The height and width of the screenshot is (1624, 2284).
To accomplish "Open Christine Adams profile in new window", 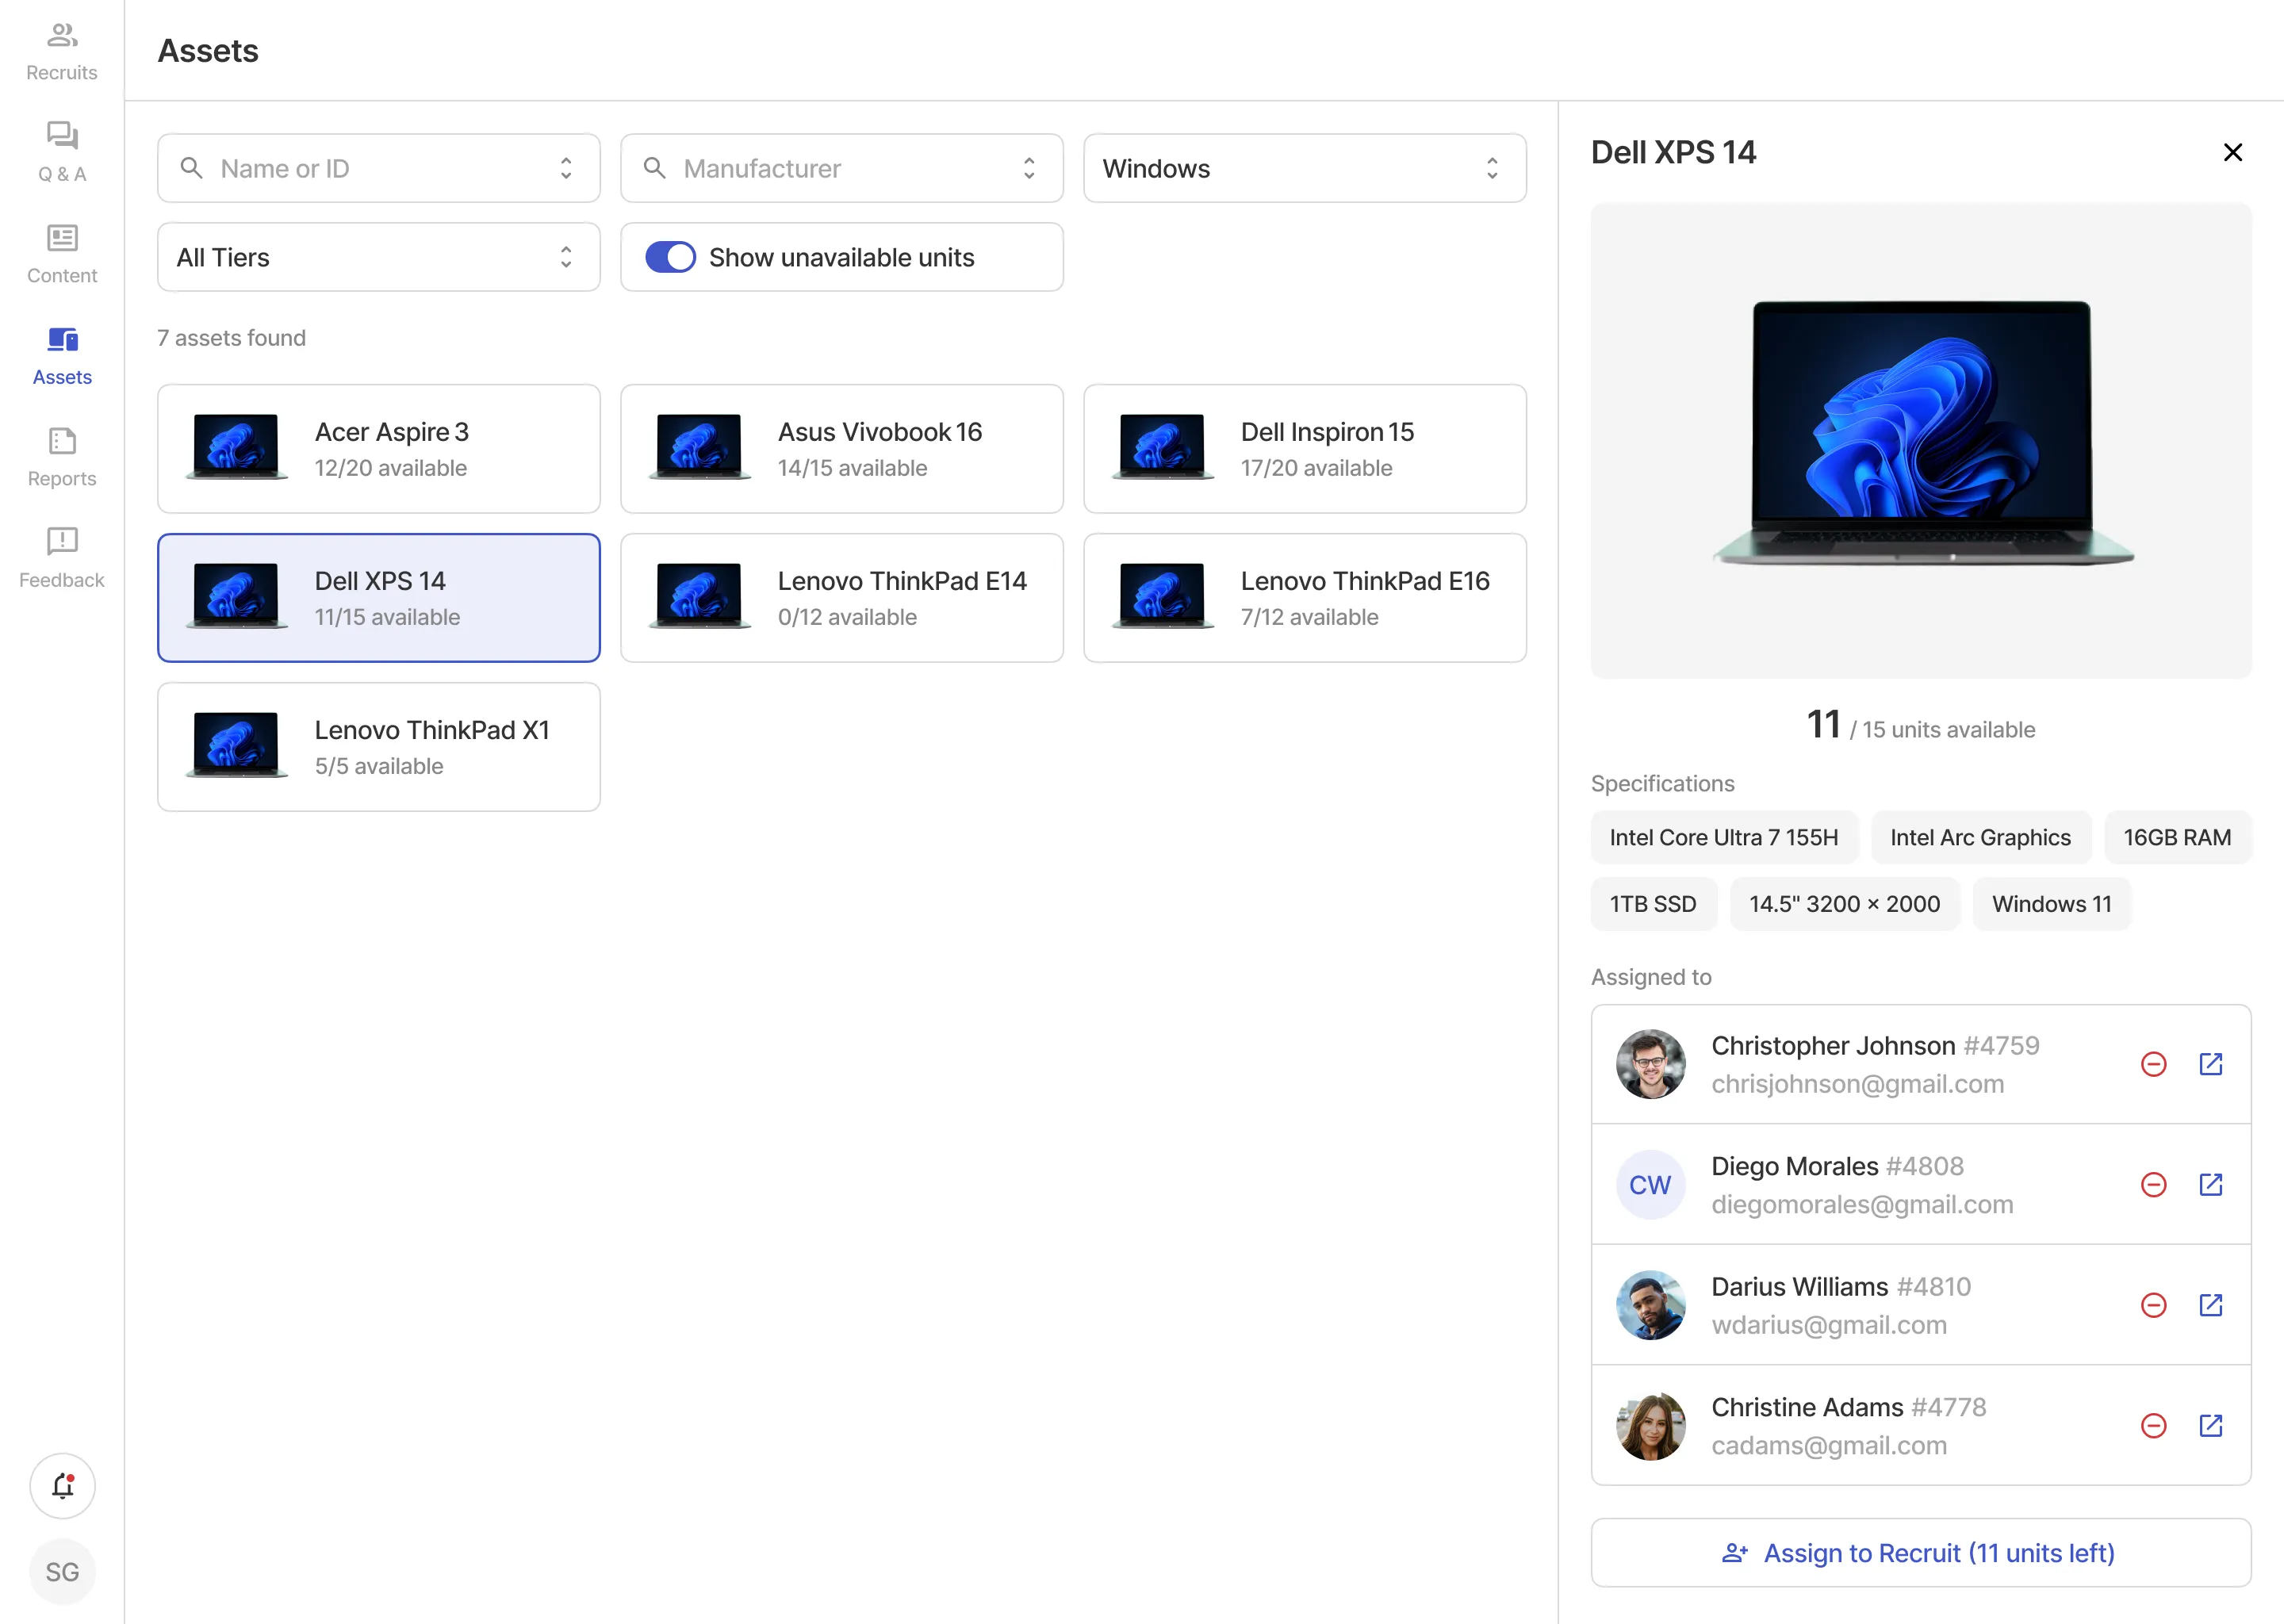I will (x=2210, y=1425).
